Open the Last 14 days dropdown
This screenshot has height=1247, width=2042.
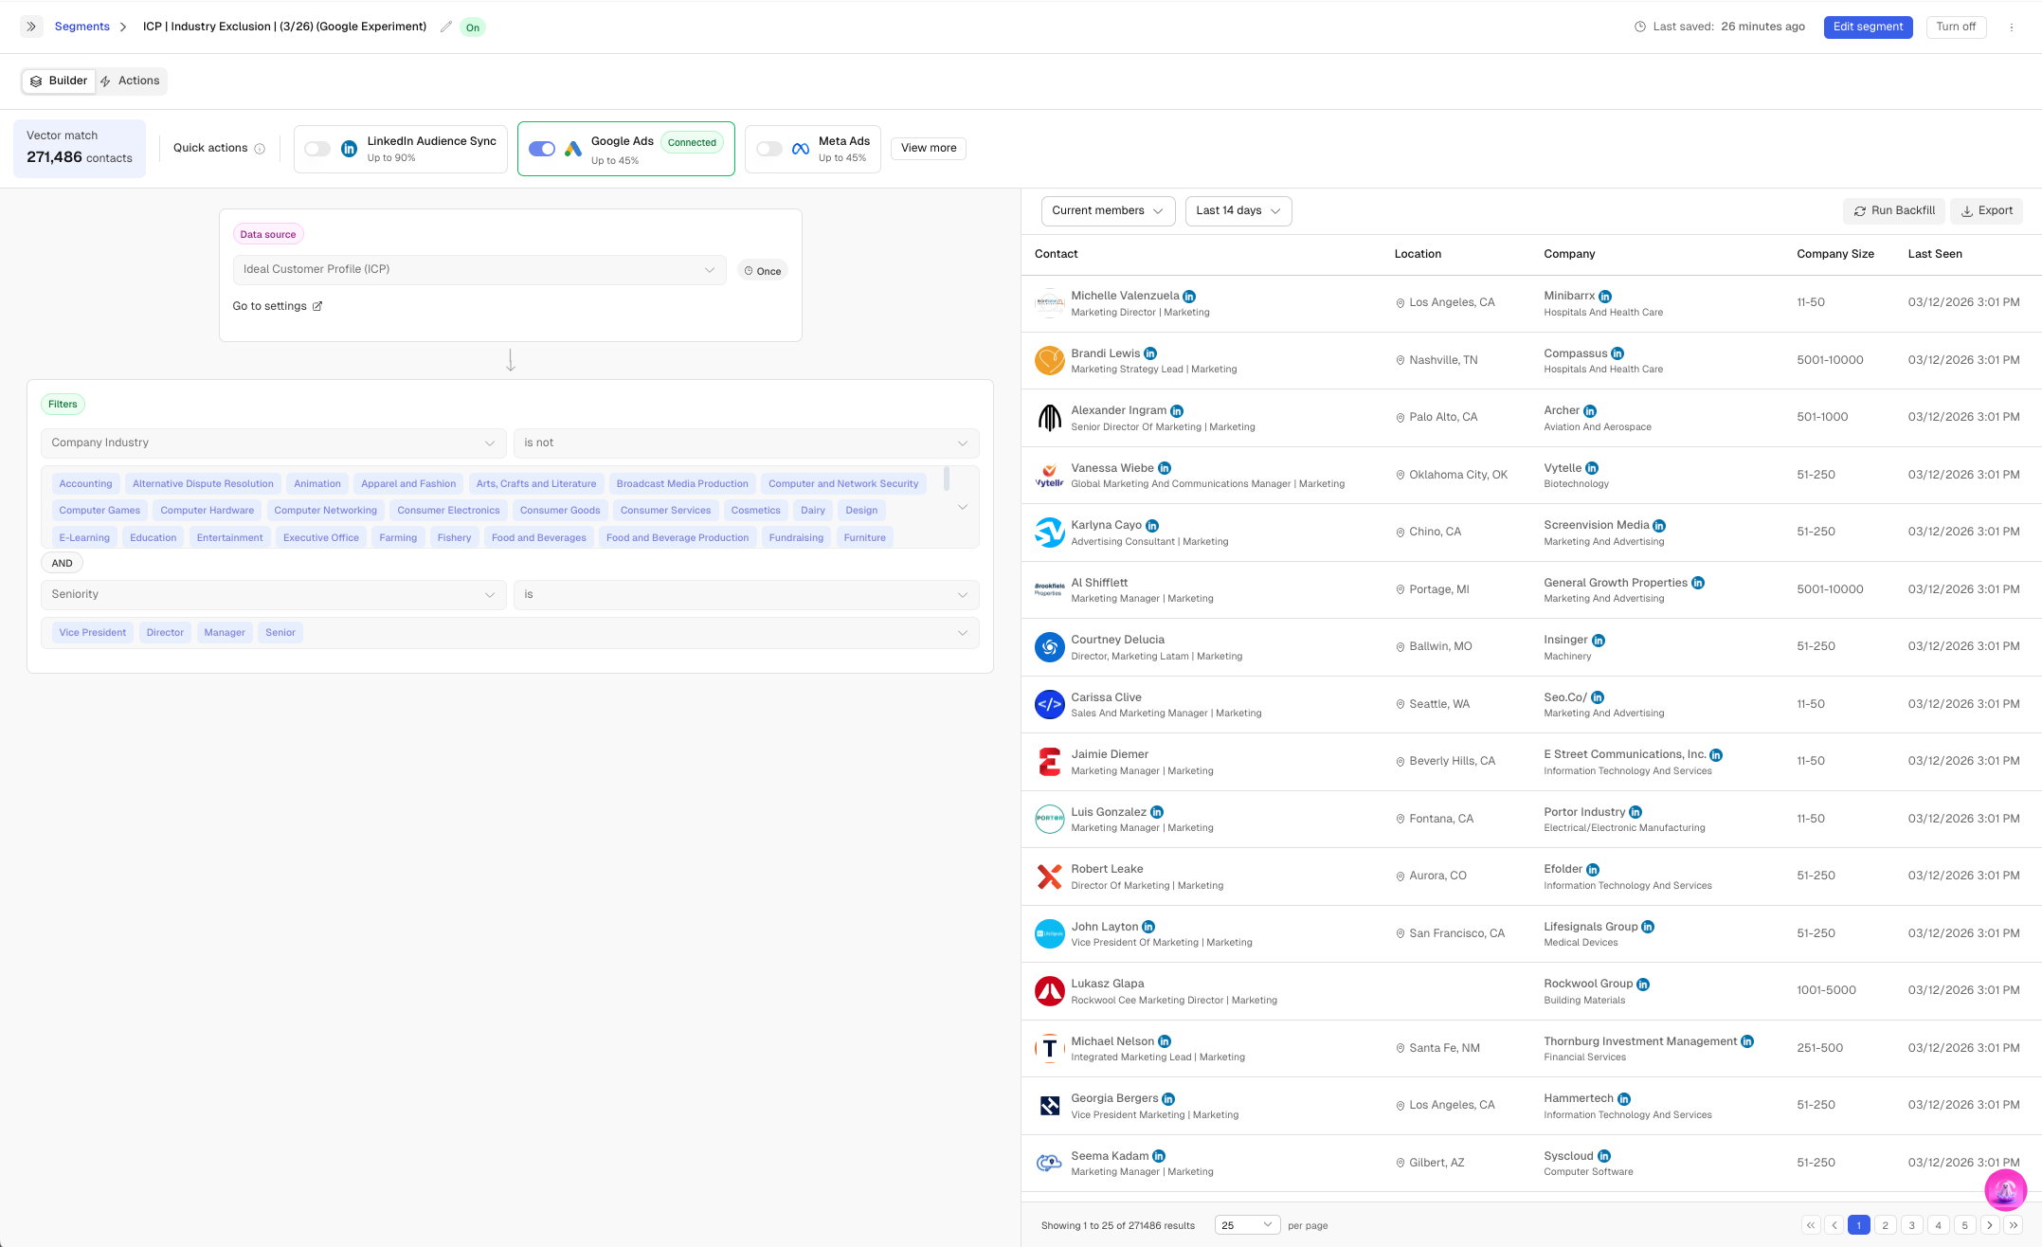click(1238, 210)
